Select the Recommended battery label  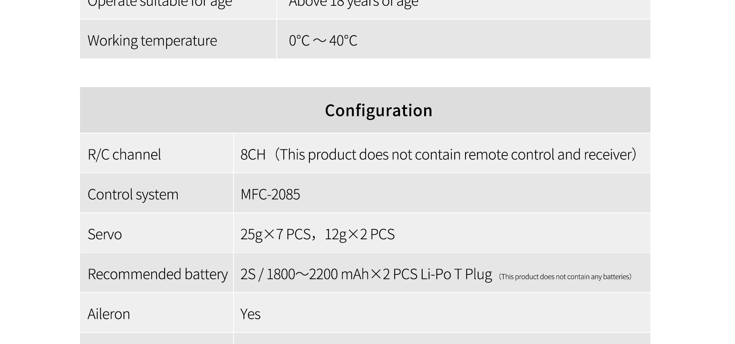pos(157,274)
